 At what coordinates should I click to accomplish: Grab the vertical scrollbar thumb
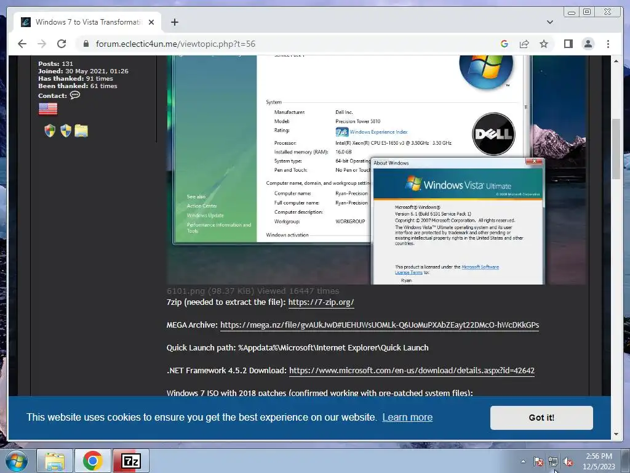616,149
